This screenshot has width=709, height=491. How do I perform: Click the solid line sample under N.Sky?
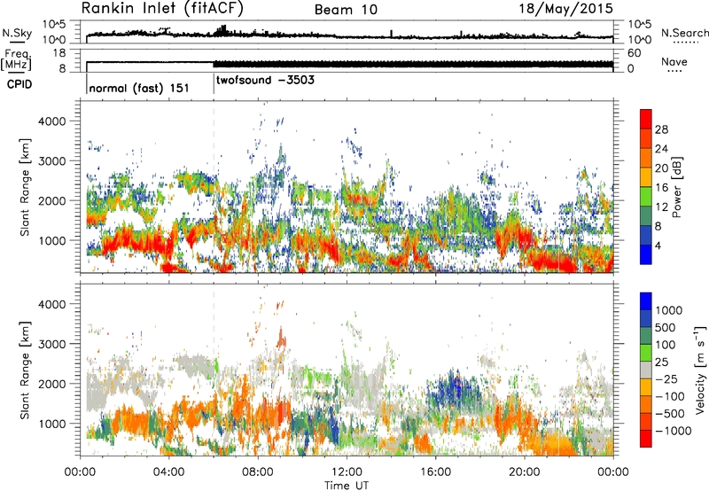point(17,42)
